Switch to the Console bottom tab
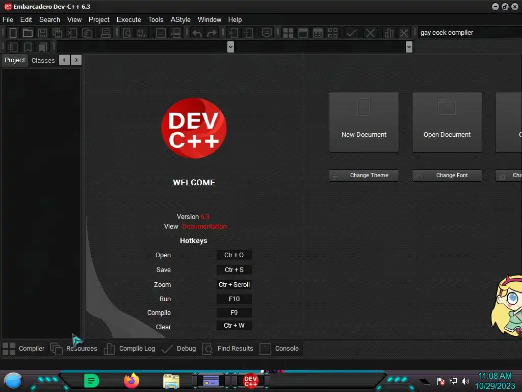 pos(279,349)
